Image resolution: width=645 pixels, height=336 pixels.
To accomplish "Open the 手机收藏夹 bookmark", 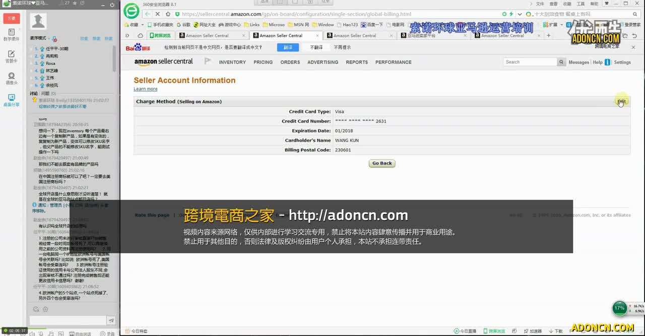I will click(160, 25).
